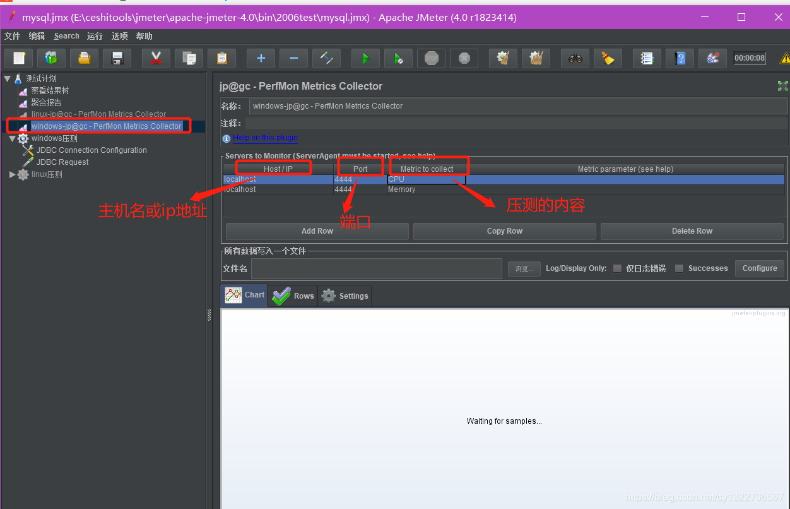Viewport: 790px width, 509px height.
Task: Switch to the Chart tab
Action: [244, 295]
